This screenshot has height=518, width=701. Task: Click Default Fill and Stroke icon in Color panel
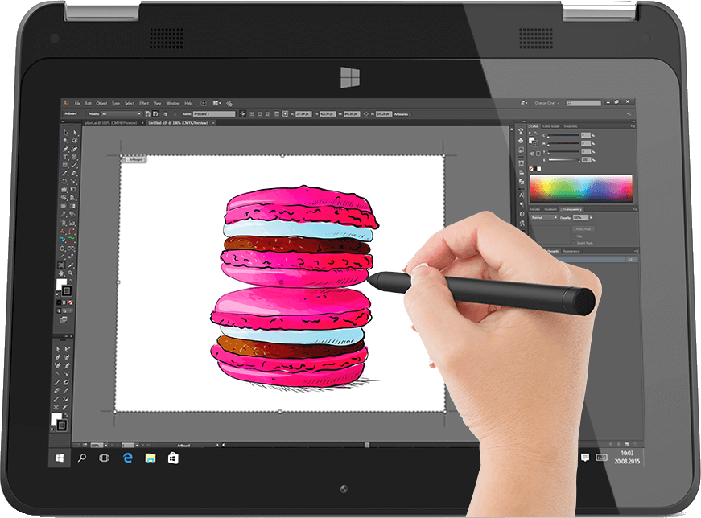pyautogui.click(x=530, y=134)
